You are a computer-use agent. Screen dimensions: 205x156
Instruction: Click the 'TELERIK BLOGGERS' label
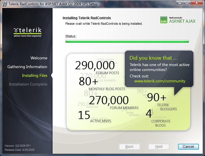point(167,107)
